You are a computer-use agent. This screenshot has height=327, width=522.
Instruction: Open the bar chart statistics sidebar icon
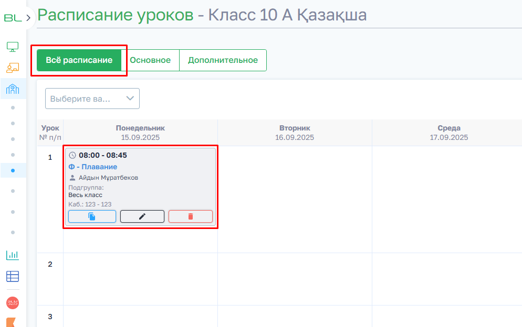pyautogui.click(x=13, y=255)
